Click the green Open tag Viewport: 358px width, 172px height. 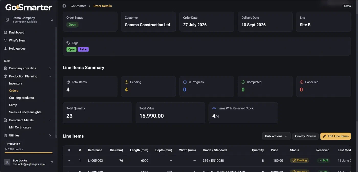tap(71, 49)
